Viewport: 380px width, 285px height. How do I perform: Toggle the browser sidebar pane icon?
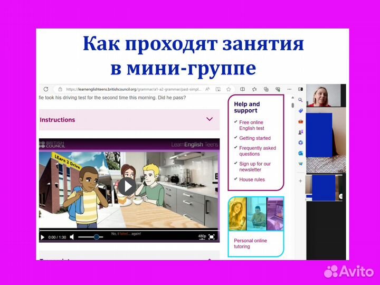coord(300,89)
